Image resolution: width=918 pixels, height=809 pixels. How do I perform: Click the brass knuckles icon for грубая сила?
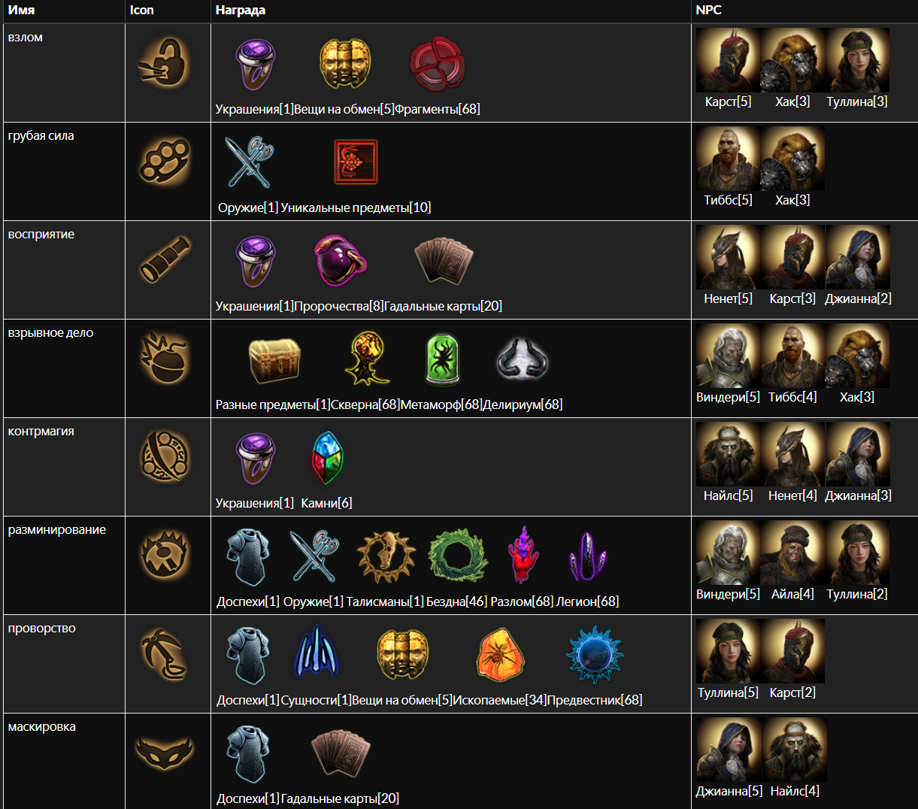pos(165,161)
